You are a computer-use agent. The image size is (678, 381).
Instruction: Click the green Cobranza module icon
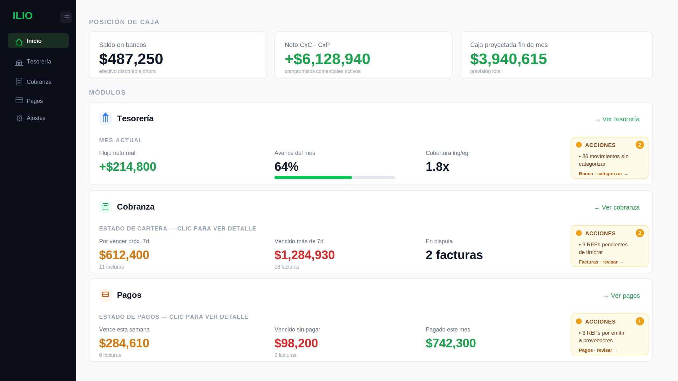(105, 207)
